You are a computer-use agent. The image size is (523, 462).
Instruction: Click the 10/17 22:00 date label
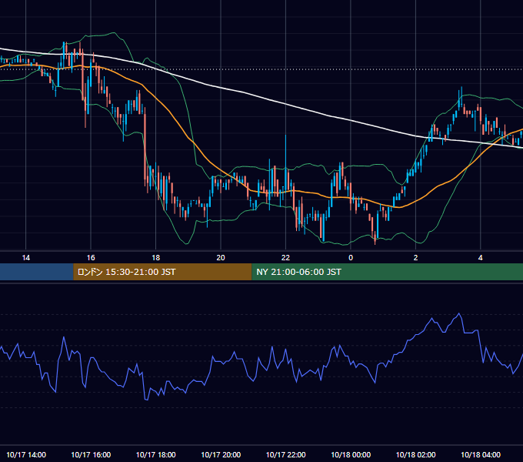pyautogui.click(x=286, y=454)
